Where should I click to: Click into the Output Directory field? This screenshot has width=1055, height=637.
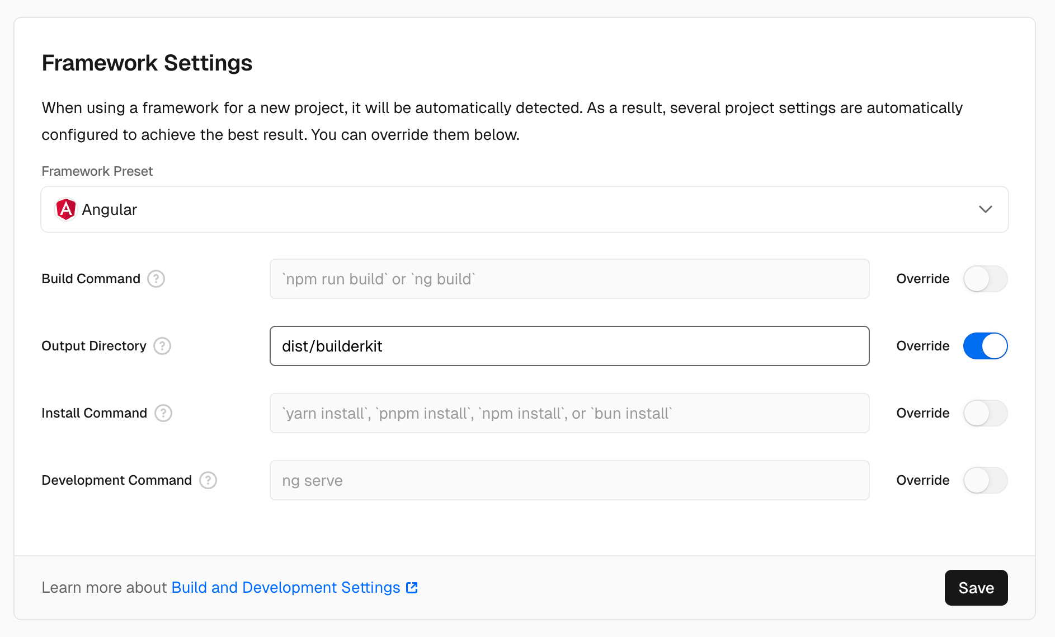coord(569,346)
